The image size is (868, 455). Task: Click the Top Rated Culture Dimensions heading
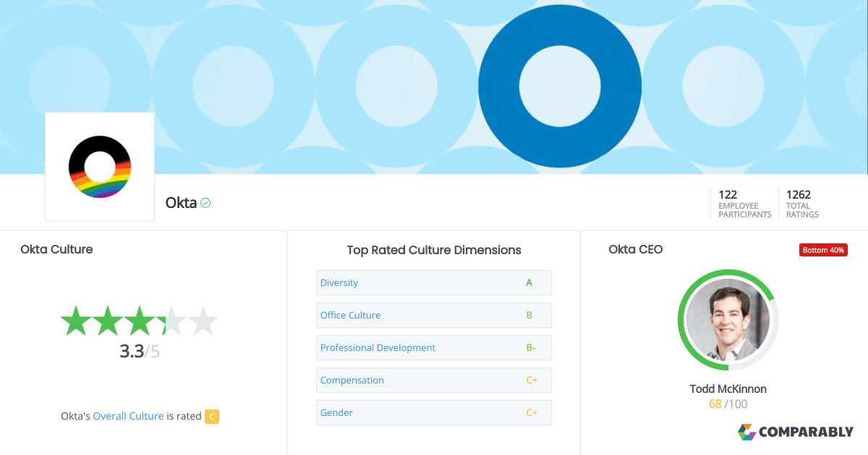(x=434, y=250)
